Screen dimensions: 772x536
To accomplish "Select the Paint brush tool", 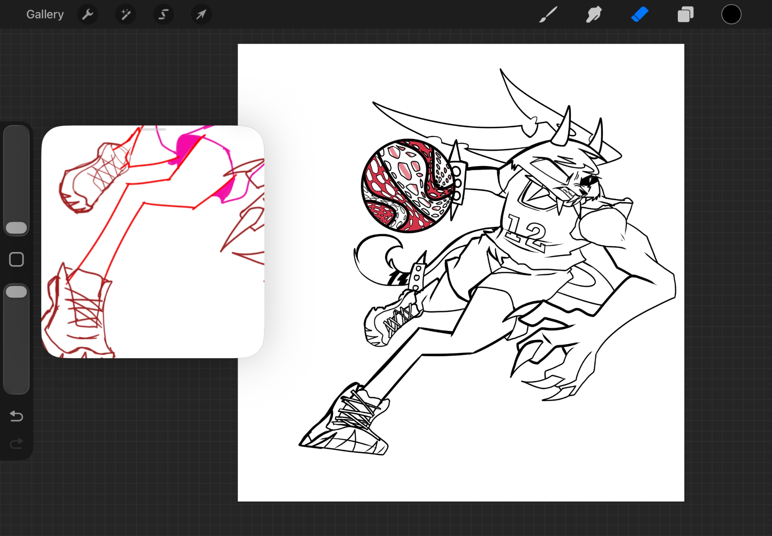I will point(548,15).
